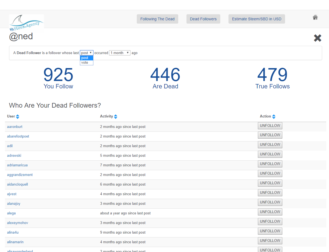The image size is (329, 252).
Task: Open aidancloquell profile link
Action: point(17,184)
